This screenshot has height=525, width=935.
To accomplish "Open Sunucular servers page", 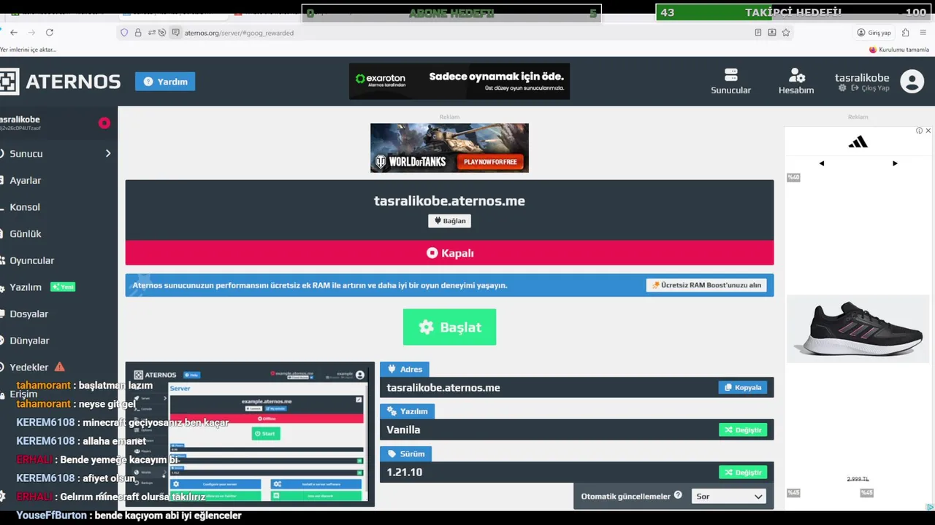I will (731, 81).
